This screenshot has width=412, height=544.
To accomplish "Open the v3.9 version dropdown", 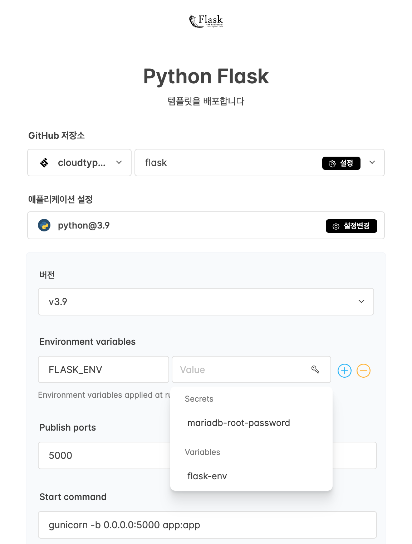I will tap(206, 302).
